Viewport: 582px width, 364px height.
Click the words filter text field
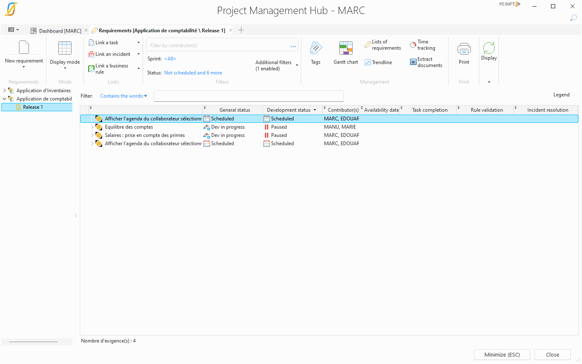tap(249, 96)
